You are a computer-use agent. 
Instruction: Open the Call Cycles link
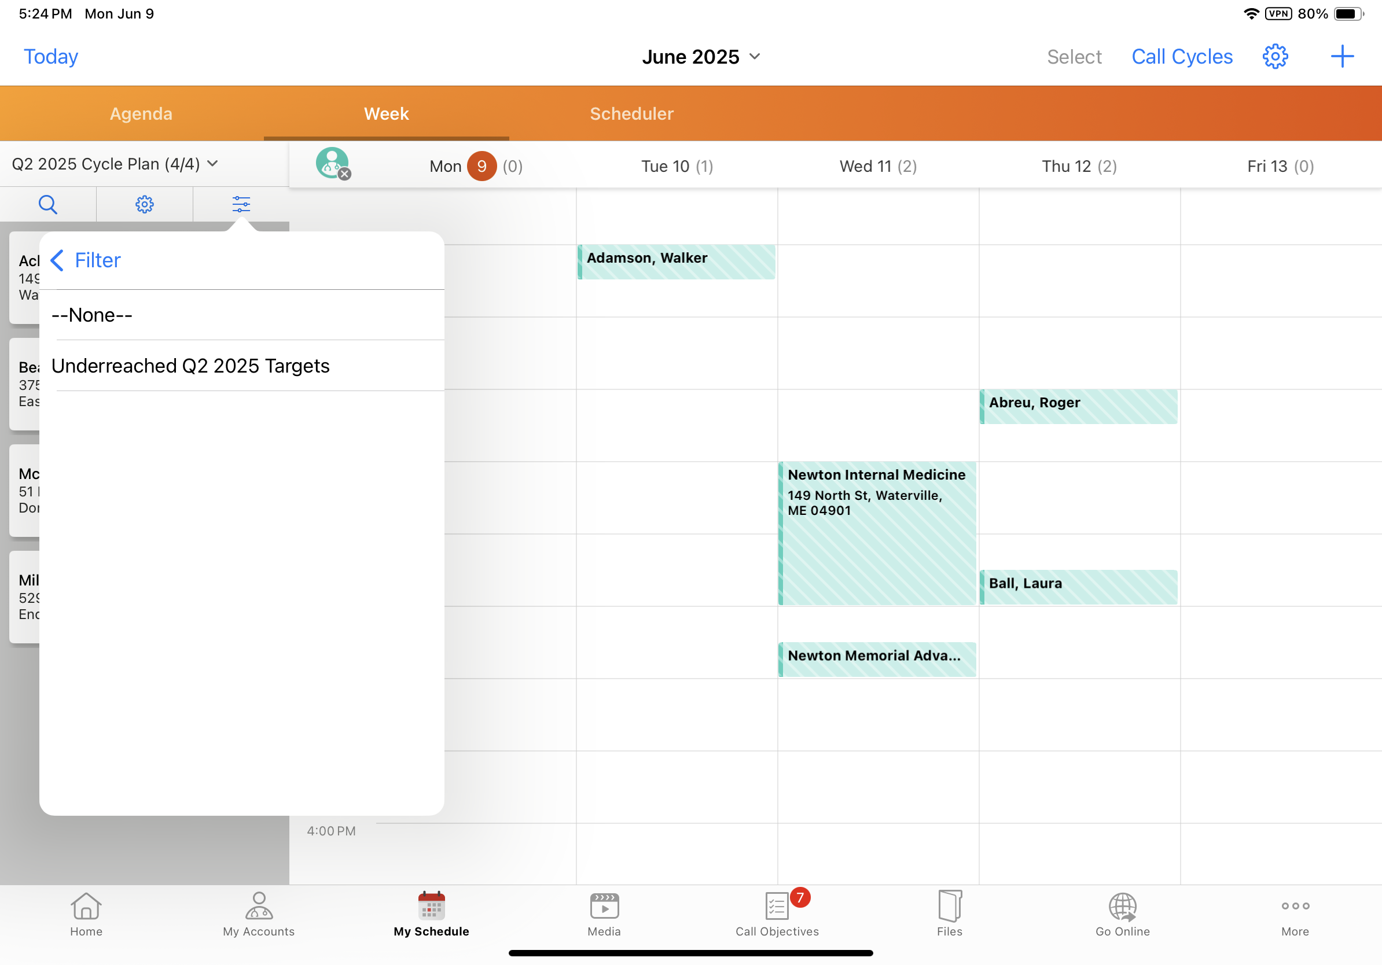[x=1182, y=57]
